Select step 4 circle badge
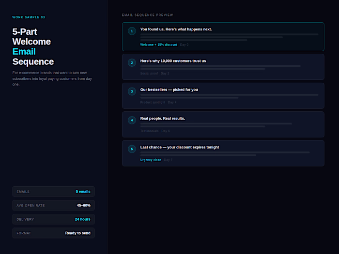Viewport: 339px width, 254px height. click(x=132, y=120)
